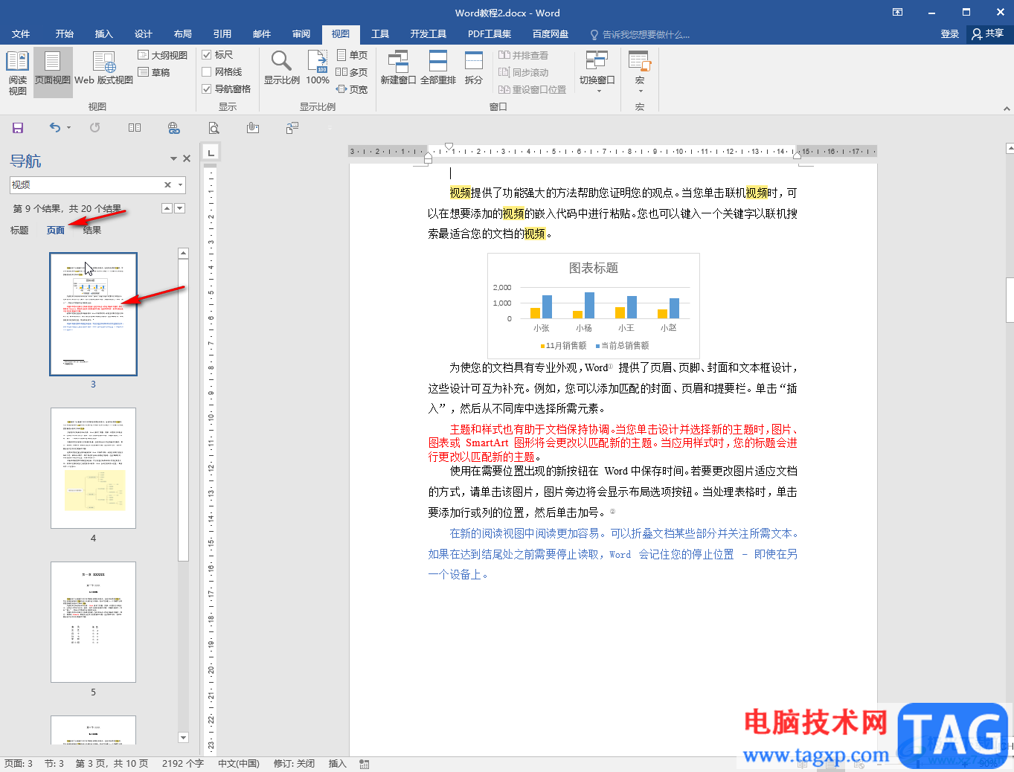1014x772 pixels.
Task: Click the paperclip attachment icon in quick toolbar
Action: point(253,128)
